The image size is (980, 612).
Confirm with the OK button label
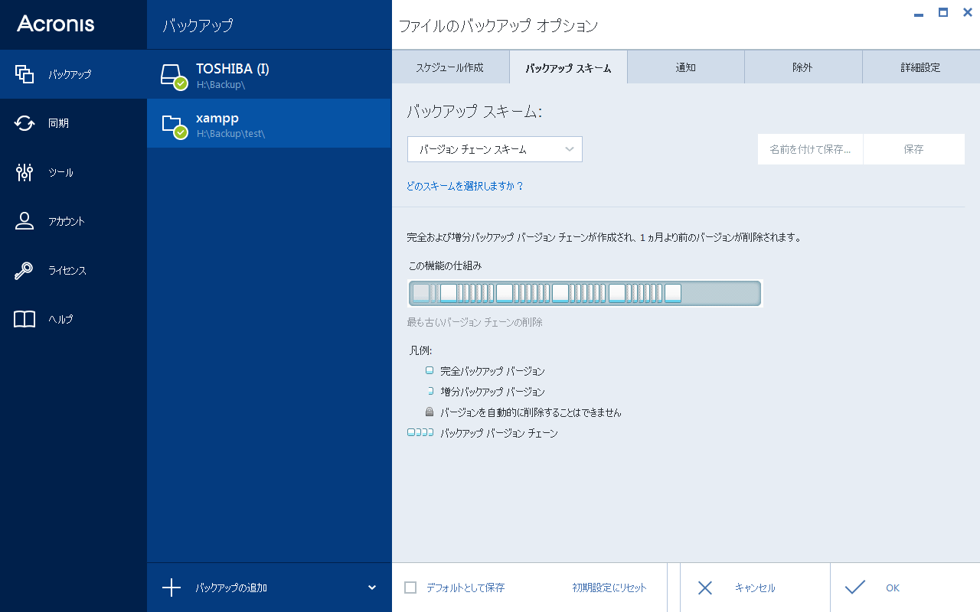(893, 588)
